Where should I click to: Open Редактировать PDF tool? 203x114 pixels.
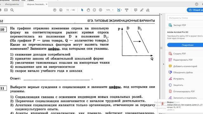181,60
